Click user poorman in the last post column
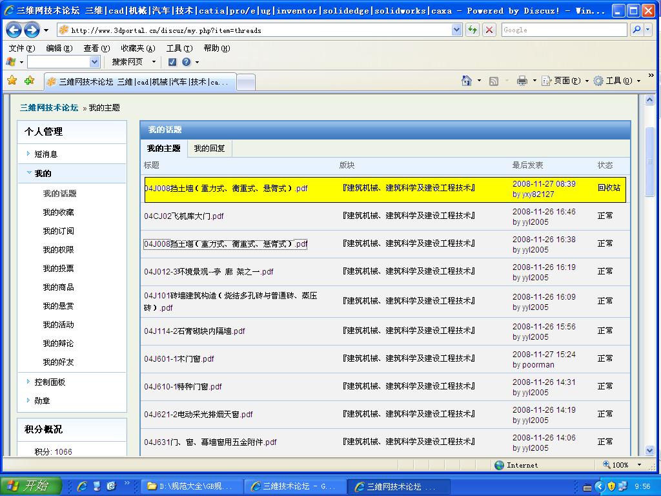This screenshot has height=496, width=661. (x=538, y=365)
